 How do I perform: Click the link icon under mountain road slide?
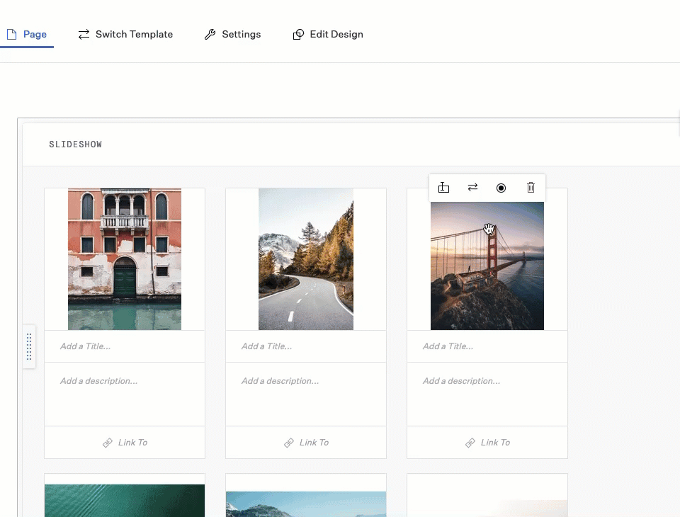click(289, 443)
